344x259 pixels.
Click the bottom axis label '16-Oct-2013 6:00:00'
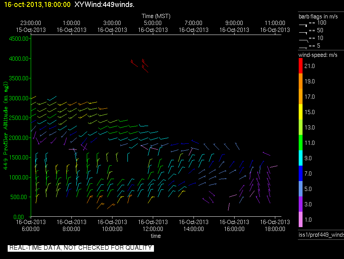click(31, 226)
